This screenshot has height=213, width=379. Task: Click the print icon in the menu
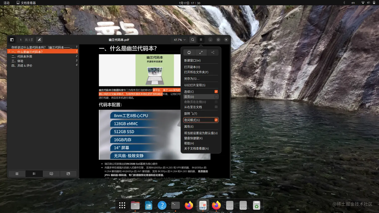[x=189, y=52]
